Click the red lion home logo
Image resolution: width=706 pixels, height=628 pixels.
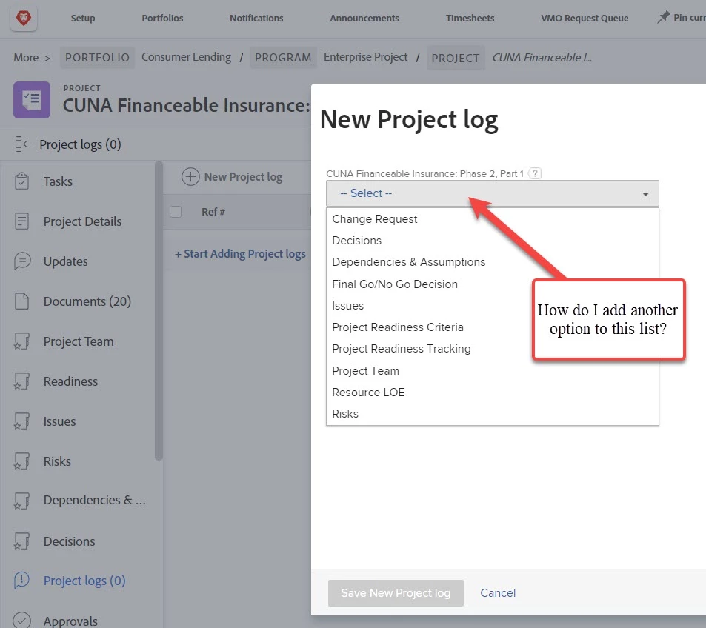(x=24, y=19)
